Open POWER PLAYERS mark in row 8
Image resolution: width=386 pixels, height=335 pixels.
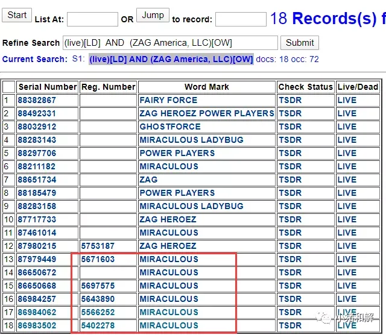(177, 193)
